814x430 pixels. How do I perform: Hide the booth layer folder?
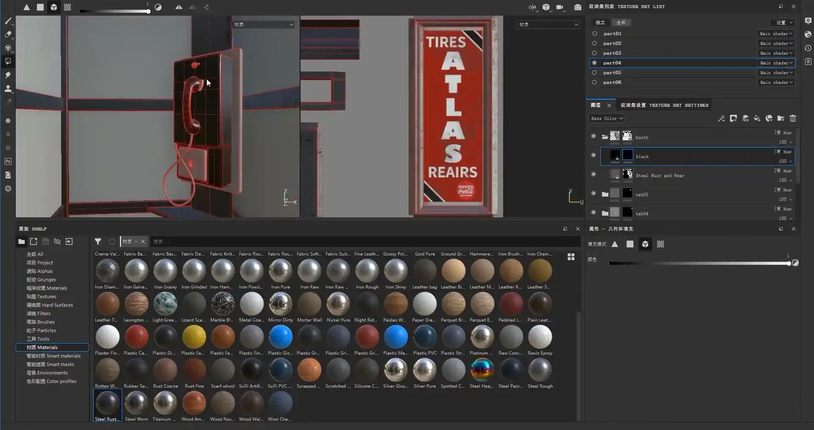click(x=594, y=136)
